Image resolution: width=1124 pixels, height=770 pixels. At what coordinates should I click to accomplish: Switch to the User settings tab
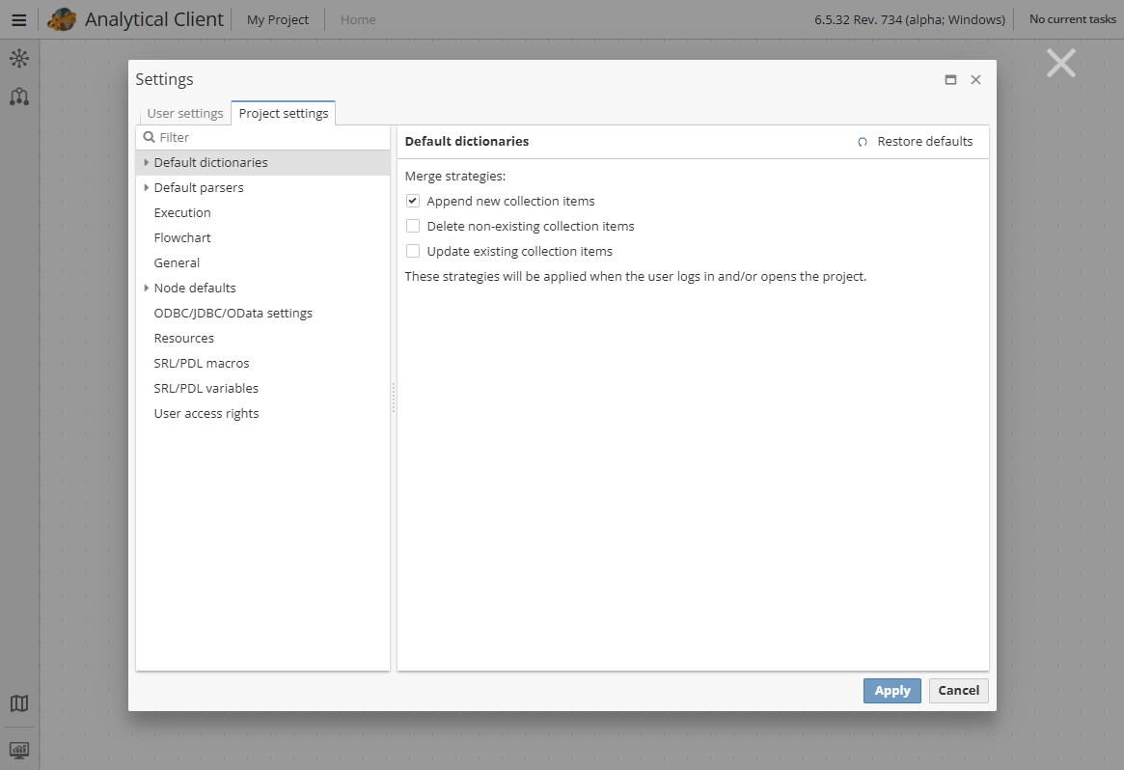[184, 113]
